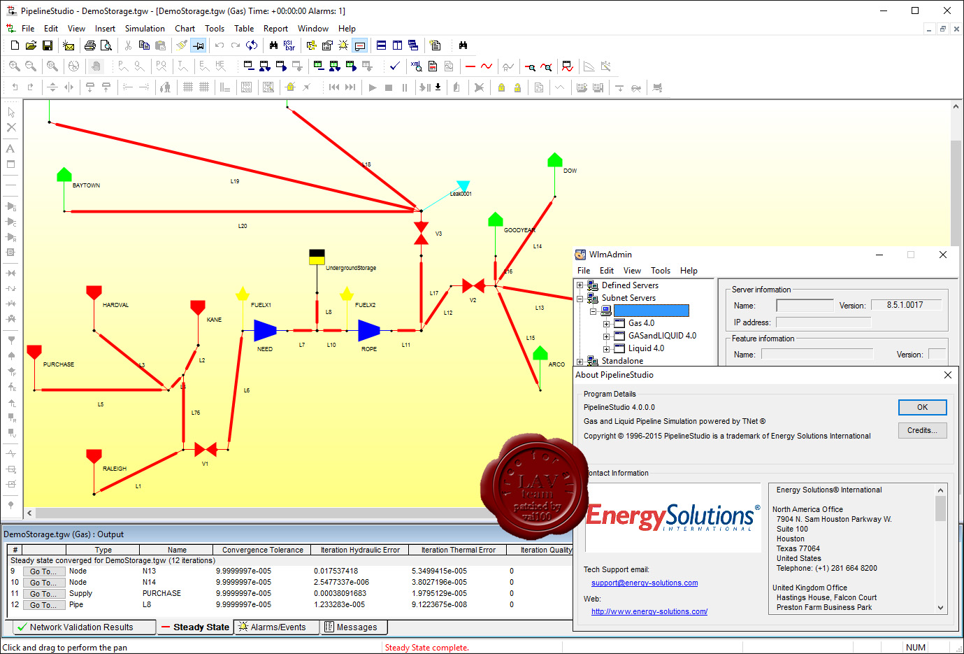964x654 pixels.
Task: Click the canvas vertical scrollbar thumb
Action: [x=956, y=192]
